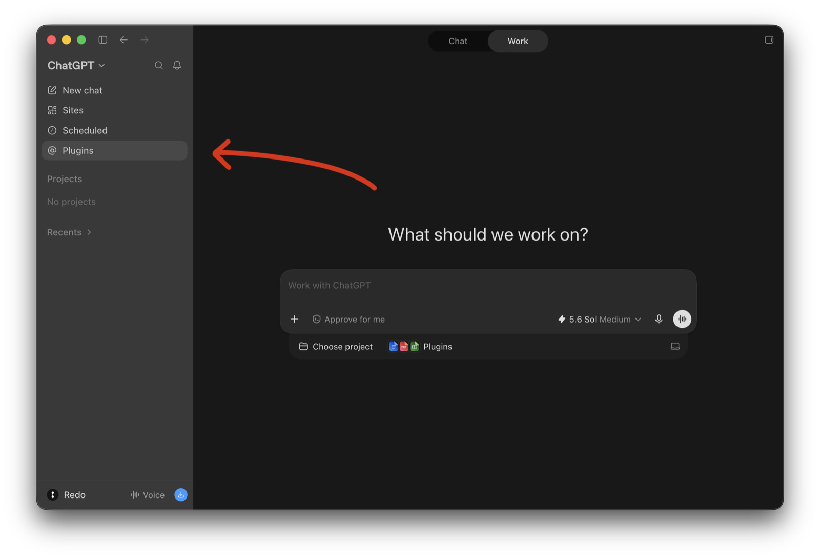Click the lightning bolt model icon

click(562, 319)
